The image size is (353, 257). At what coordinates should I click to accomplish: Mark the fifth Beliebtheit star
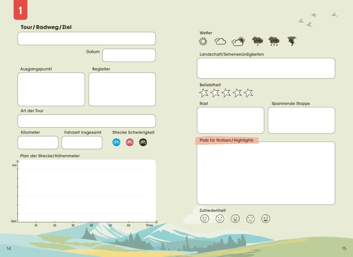click(248, 93)
